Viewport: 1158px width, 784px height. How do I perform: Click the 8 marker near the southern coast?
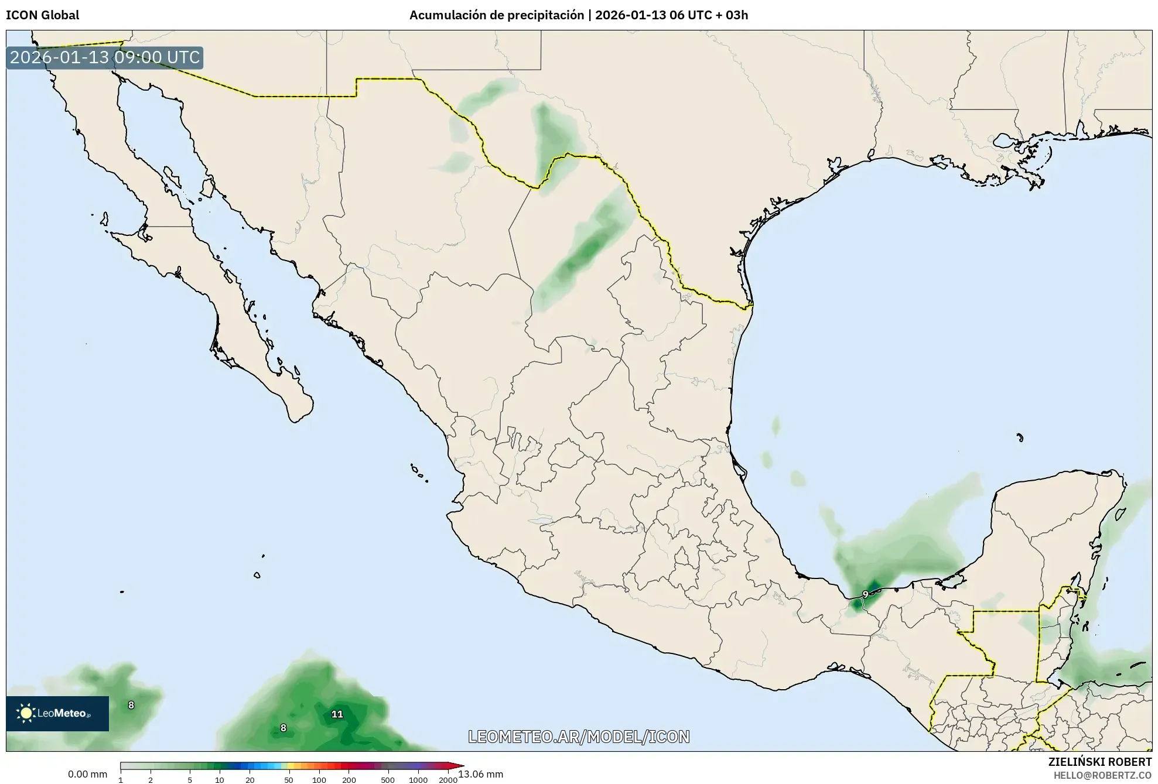click(283, 727)
